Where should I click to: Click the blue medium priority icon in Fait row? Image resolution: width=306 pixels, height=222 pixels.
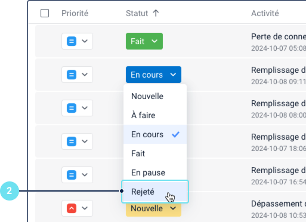pyautogui.click(x=72, y=41)
